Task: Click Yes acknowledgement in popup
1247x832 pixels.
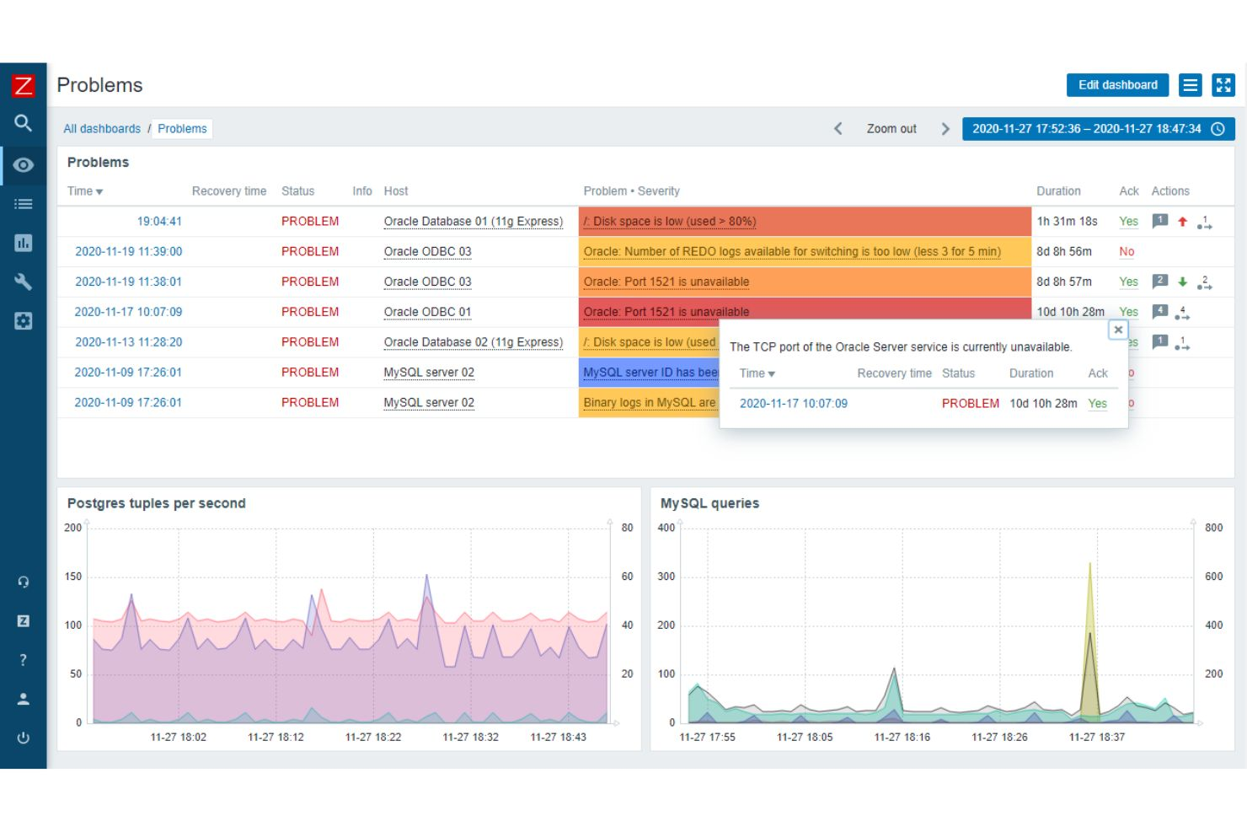Action: click(x=1097, y=404)
